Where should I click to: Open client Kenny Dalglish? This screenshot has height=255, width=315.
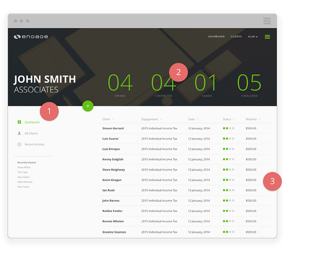[x=113, y=159]
